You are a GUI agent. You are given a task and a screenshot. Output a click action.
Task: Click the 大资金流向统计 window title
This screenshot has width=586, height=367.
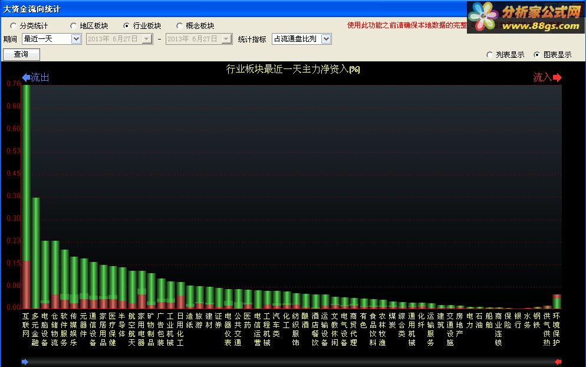pos(32,9)
